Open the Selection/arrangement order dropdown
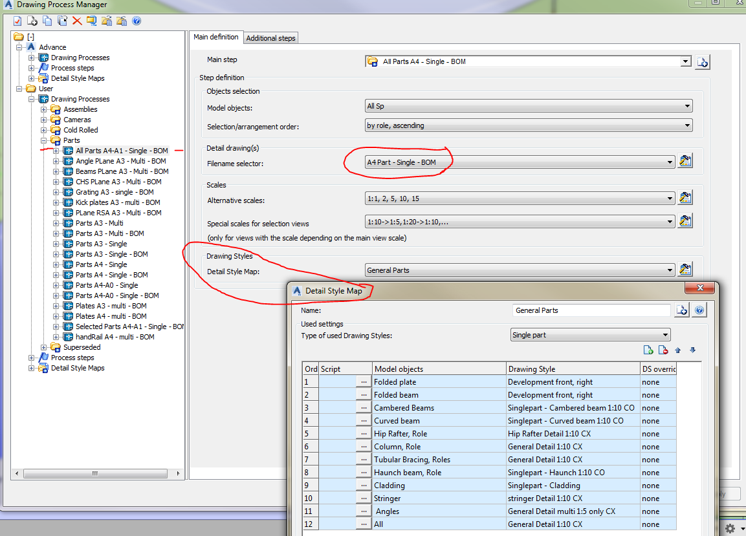This screenshot has height=536, width=746. pyautogui.click(x=688, y=127)
